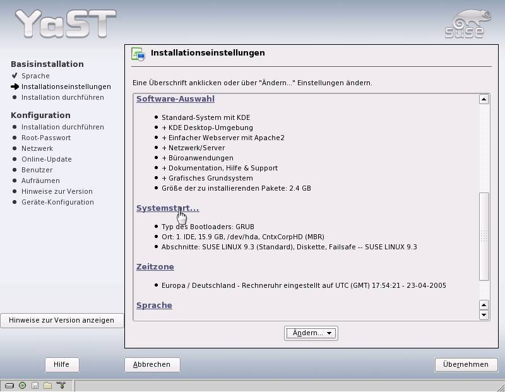Open the Ändern... dropdown menu

tap(311, 333)
